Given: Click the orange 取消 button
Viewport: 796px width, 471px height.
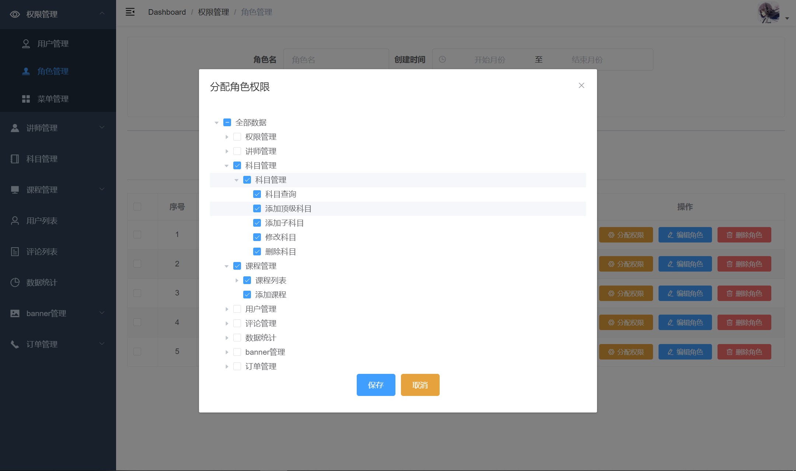Looking at the screenshot, I should coord(420,385).
